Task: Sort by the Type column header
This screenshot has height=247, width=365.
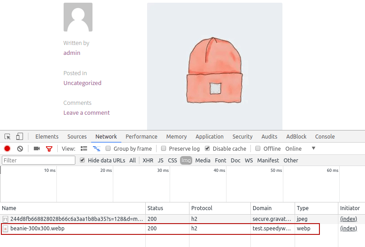Action: [316, 208]
